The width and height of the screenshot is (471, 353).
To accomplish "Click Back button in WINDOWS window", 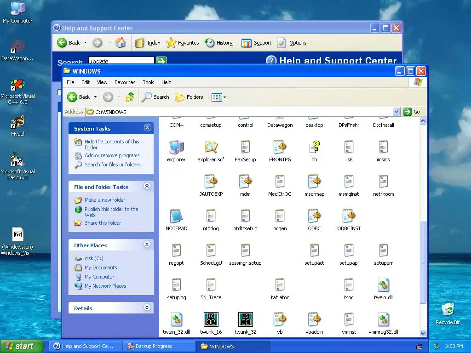I will coord(79,97).
